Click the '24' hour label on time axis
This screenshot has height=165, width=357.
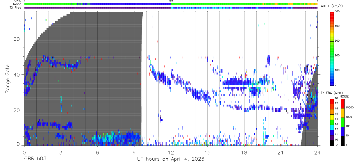tap(317, 152)
